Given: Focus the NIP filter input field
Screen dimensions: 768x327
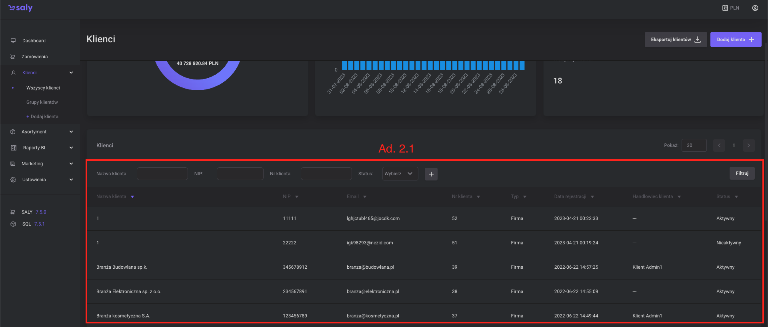Looking at the screenshot, I should tap(240, 174).
